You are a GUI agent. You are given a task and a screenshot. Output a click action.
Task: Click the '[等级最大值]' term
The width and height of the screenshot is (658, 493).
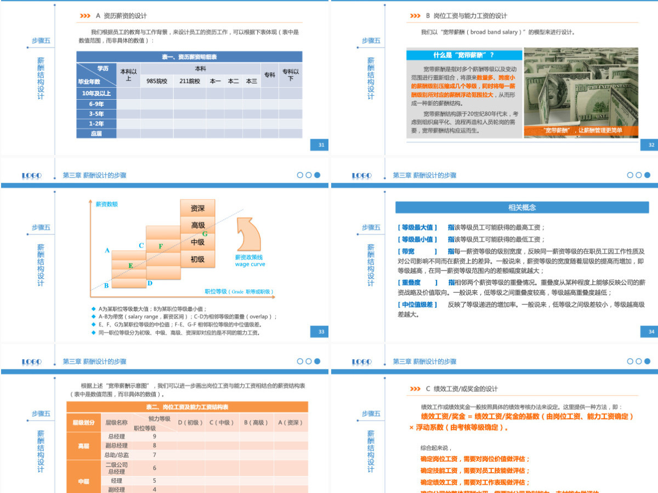(417, 227)
